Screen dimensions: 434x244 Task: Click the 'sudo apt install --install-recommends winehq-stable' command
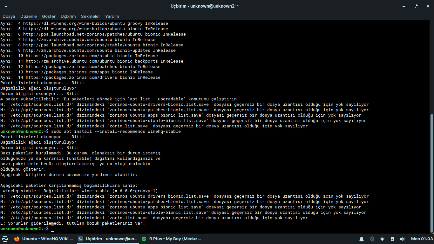[x=116, y=132]
